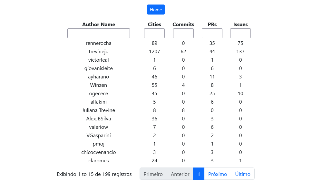This screenshot has width=313, height=193.
Task: Sort by the Commits column header
Action: click(x=183, y=24)
